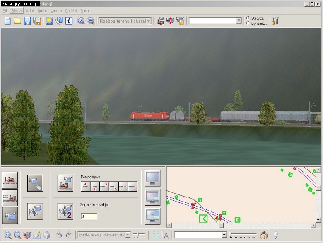Click the Zegar Interwał input field
This screenshot has height=243, width=323.
[89, 216]
